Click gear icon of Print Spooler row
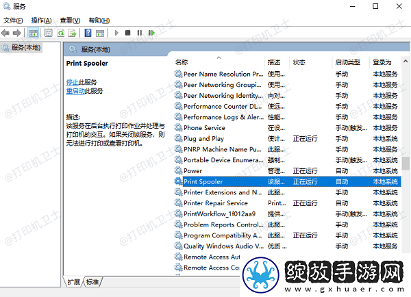 coord(179,181)
